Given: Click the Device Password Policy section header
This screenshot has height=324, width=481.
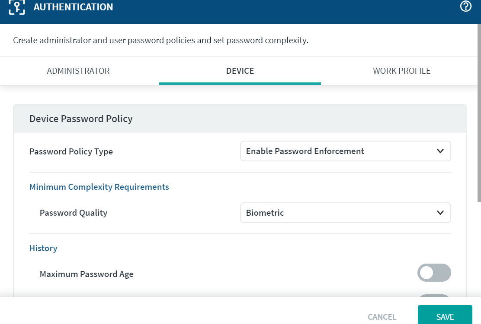Looking at the screenshot, I should 81,119.
